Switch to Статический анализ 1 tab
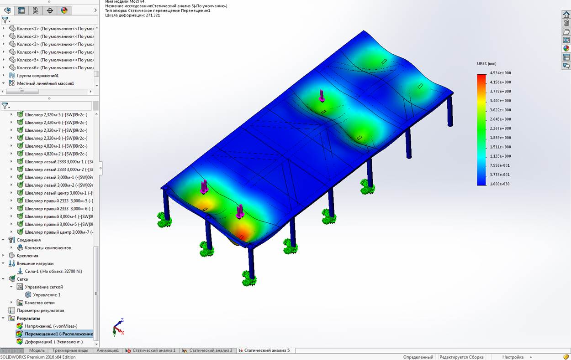 click(x=150, y=350)
